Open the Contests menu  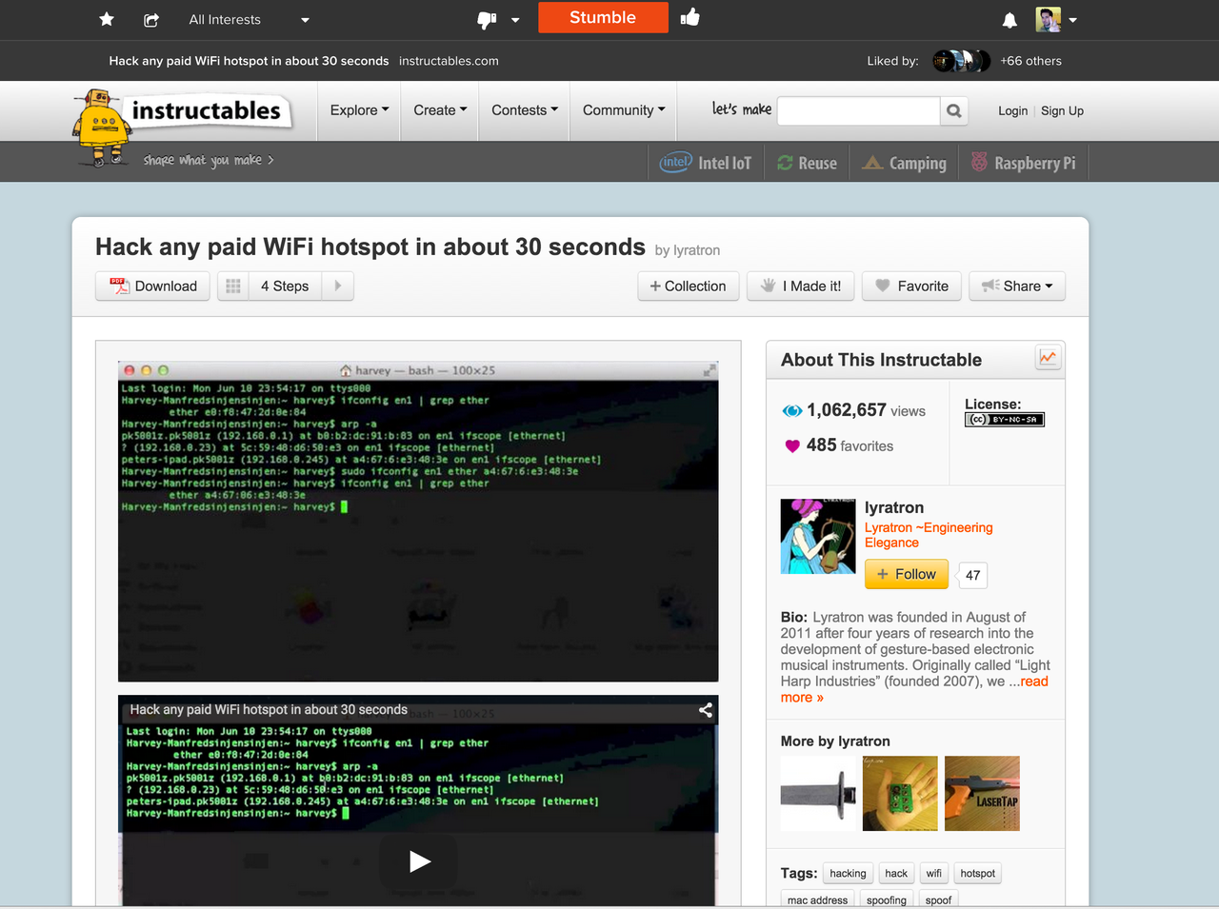pos(524,110)
